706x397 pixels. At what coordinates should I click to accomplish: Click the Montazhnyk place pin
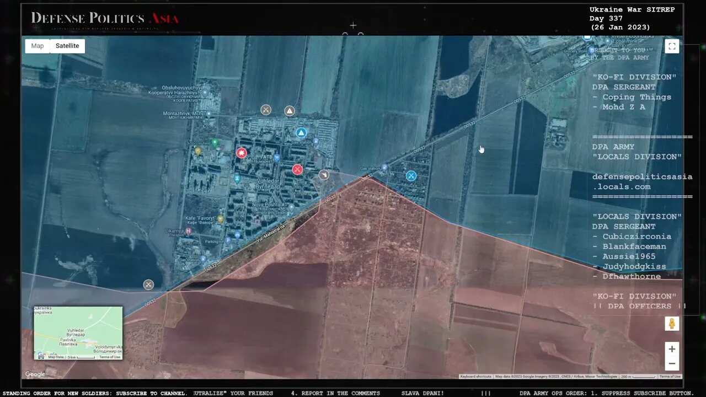point(208,114)
